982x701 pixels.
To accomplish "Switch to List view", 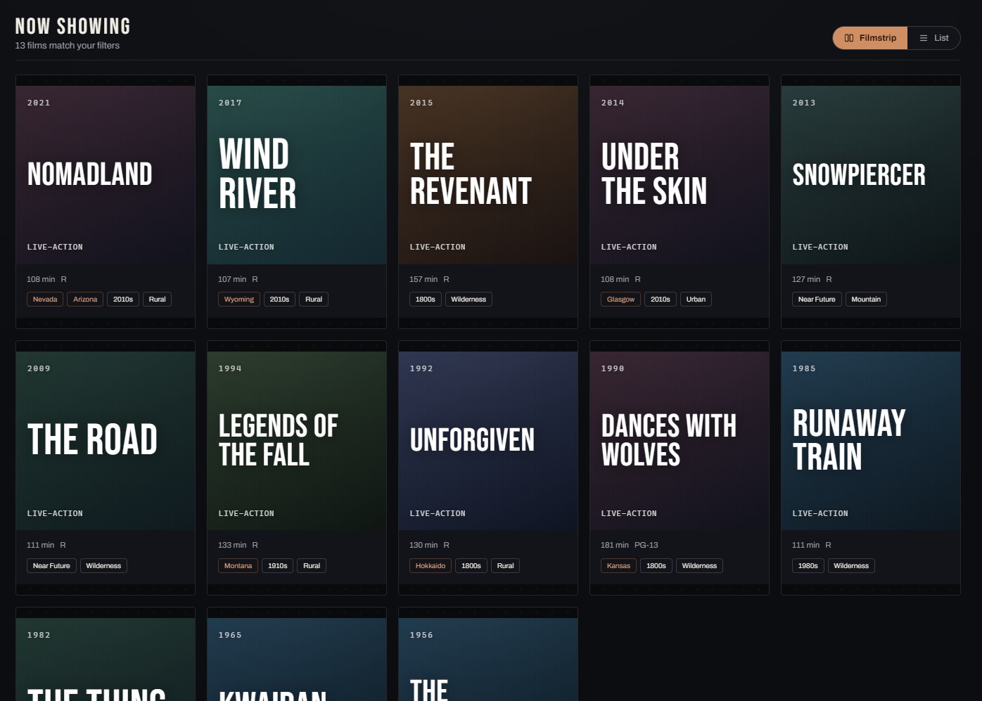I will (934, 38).
